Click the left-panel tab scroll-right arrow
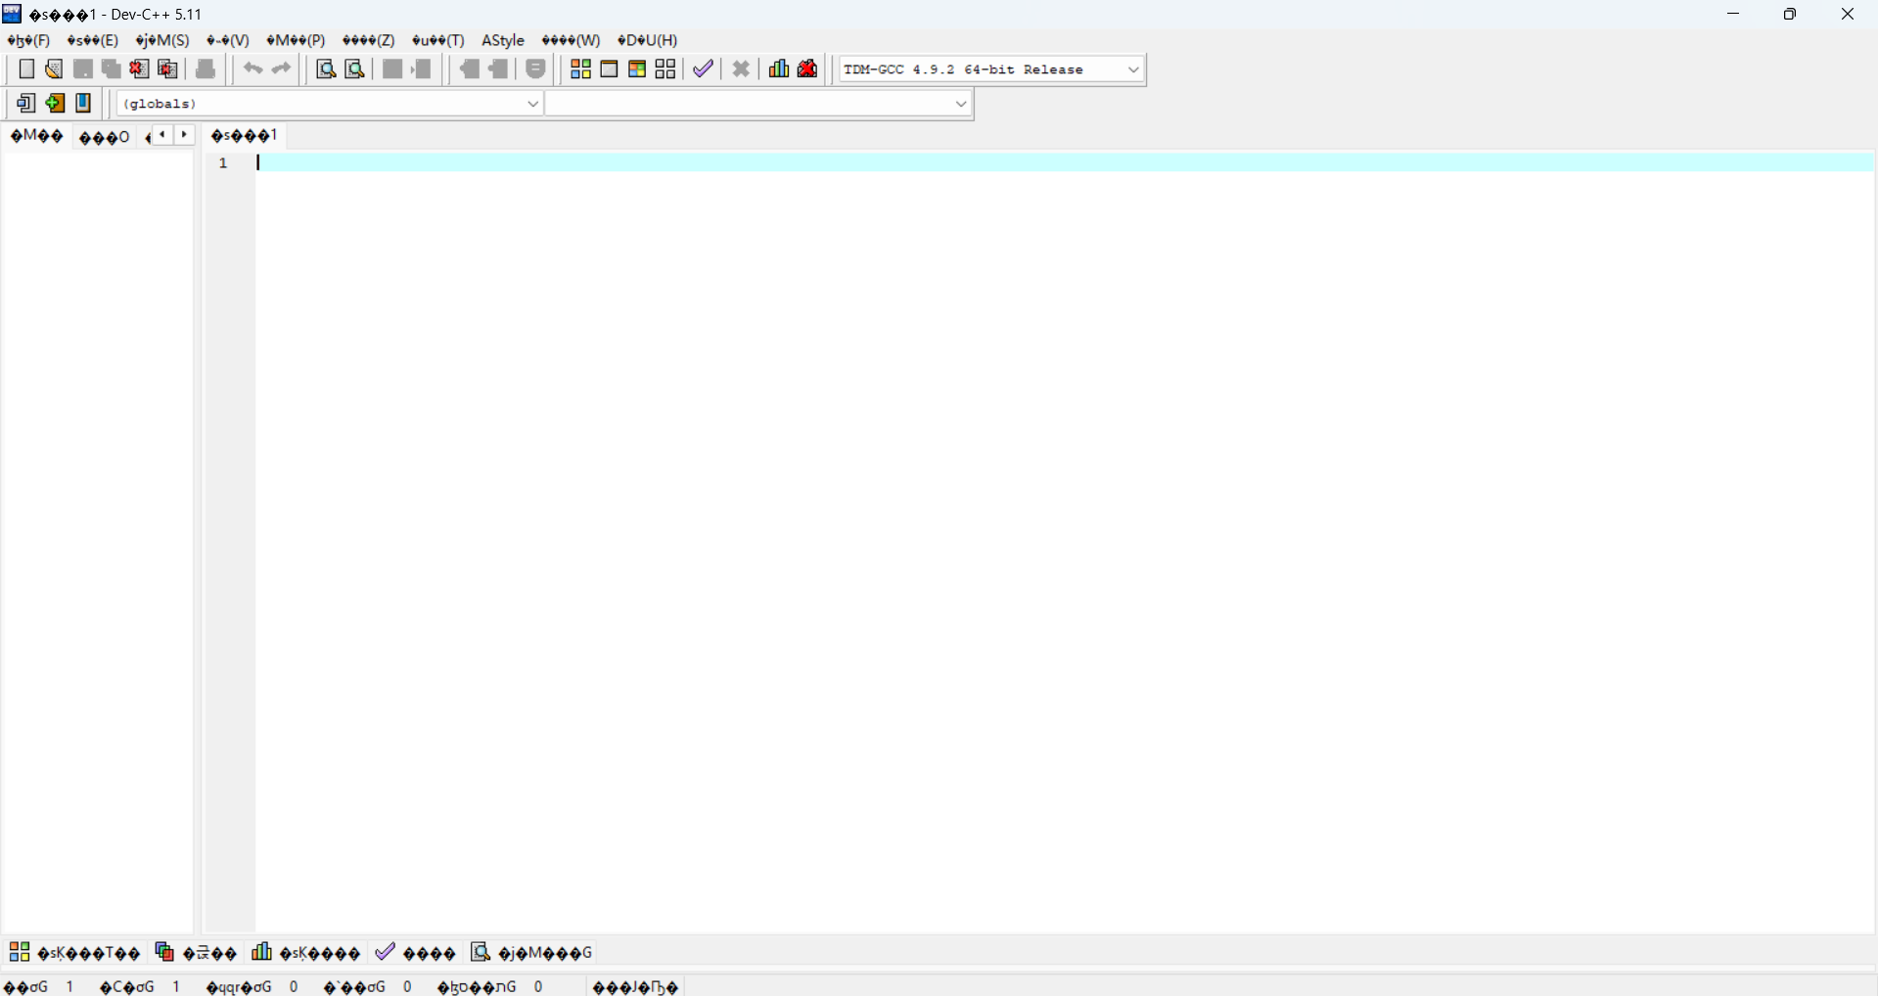Viewport: 1878px width, 996px height. tap(184, 135)
